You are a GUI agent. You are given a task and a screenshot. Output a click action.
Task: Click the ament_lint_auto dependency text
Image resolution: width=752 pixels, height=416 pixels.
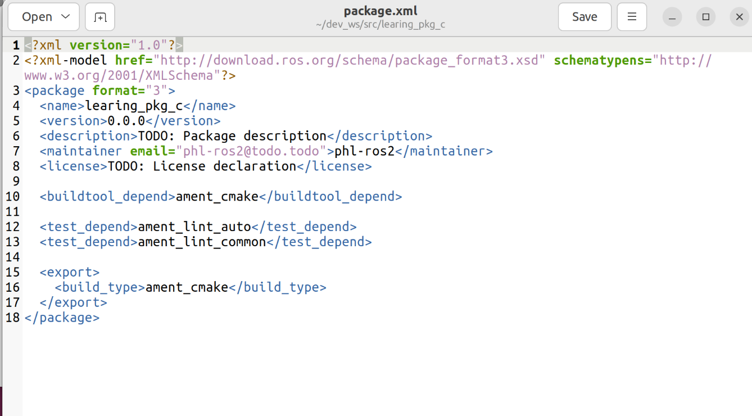pos(194,227)
